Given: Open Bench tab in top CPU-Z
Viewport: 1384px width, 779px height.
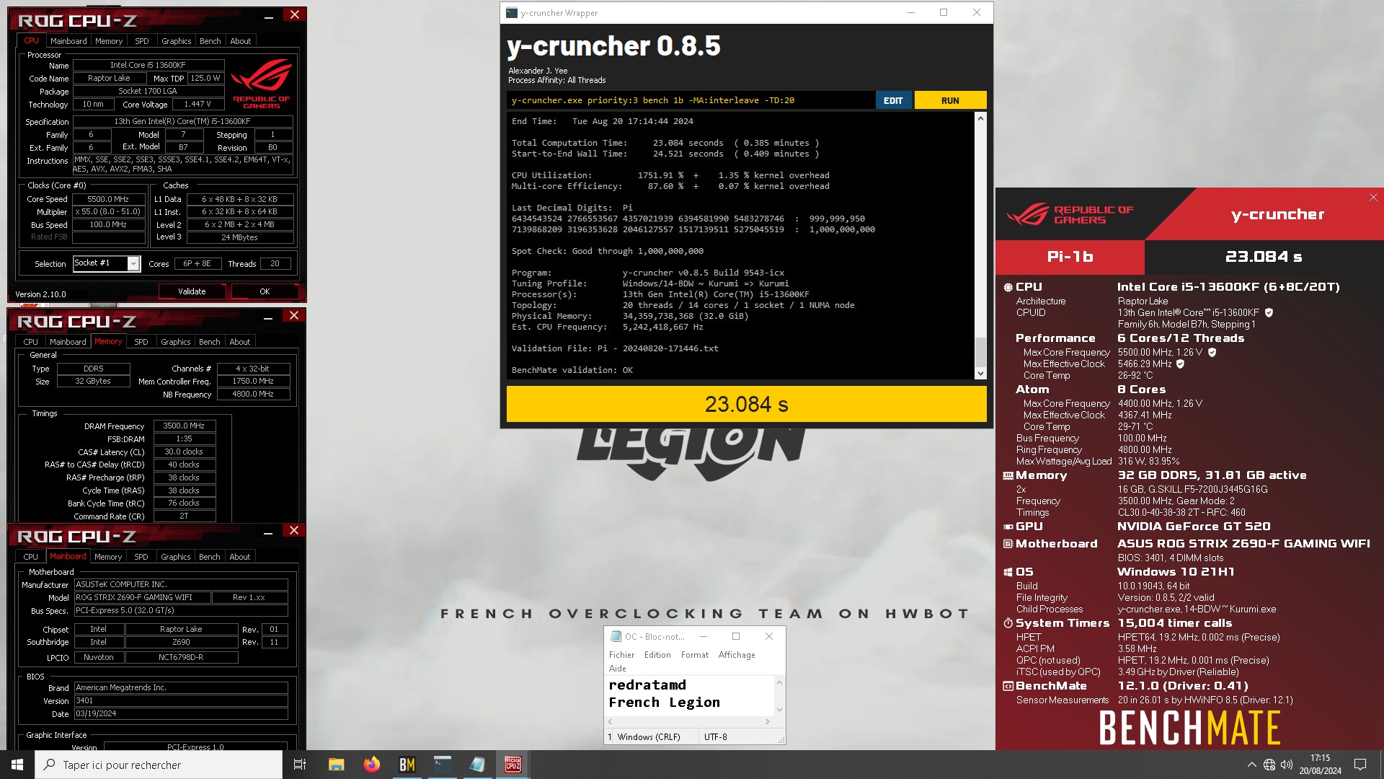Looking at the screenshot, I should pyautogui.click(x=210, y=41).
